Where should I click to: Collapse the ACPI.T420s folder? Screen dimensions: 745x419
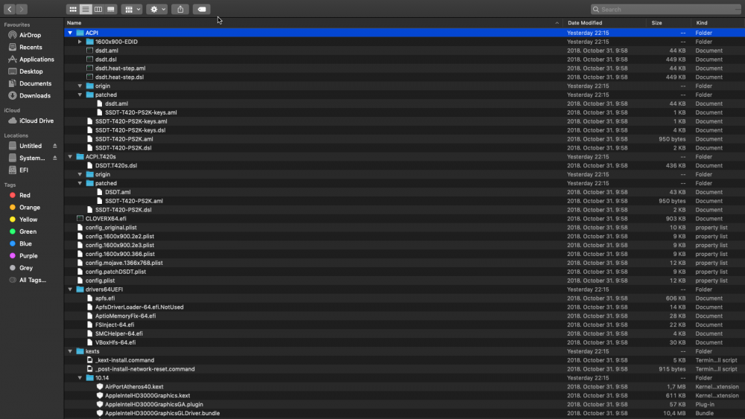click(70, 156)
